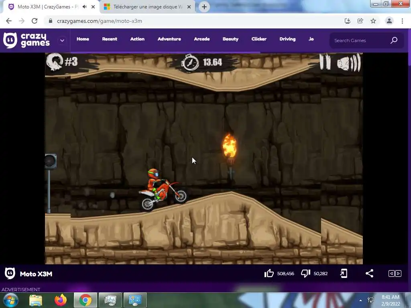Share the Moto X3M game
Screen dimensions: 411x308
[x=369, y=274]
